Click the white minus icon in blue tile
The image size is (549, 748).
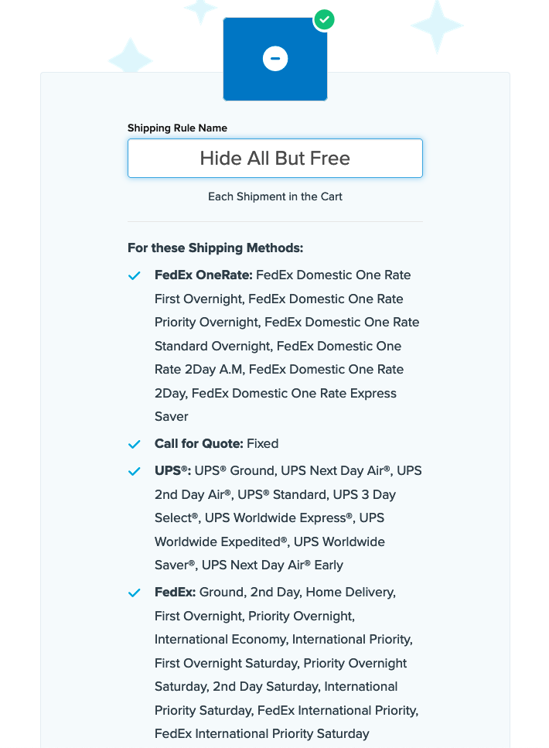(x=275, y=58)
